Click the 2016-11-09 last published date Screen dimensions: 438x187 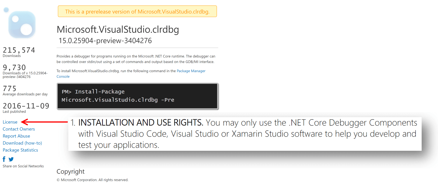26,106
